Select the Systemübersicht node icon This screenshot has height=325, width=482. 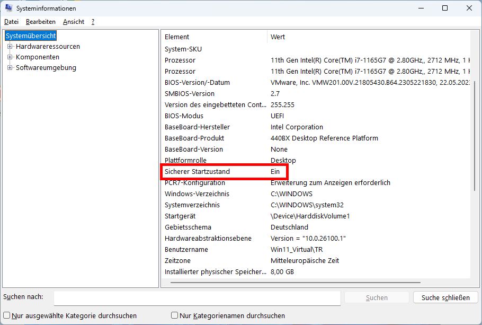[7, 36]
